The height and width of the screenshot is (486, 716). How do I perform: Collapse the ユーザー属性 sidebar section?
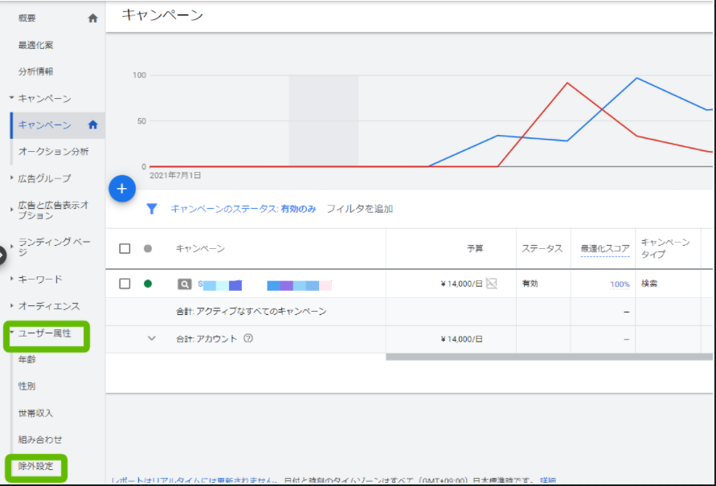click(x=12, y=333)
